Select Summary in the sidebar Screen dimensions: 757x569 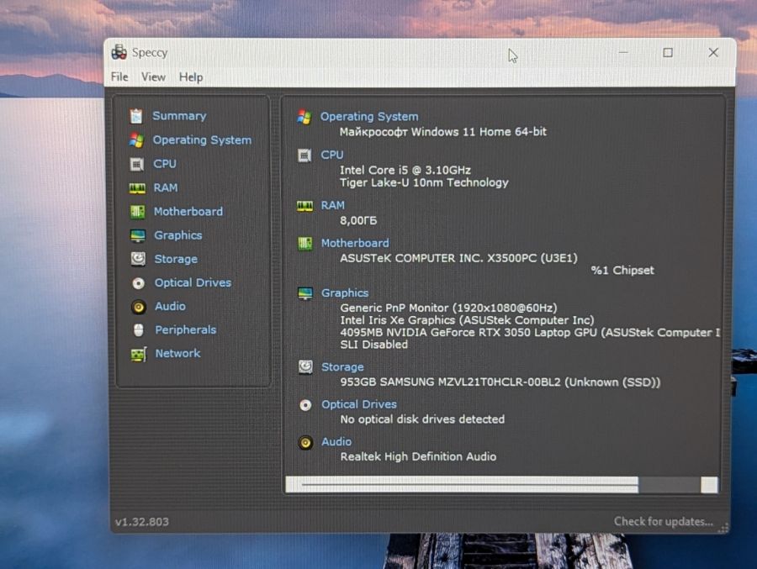tap(179, 116)
